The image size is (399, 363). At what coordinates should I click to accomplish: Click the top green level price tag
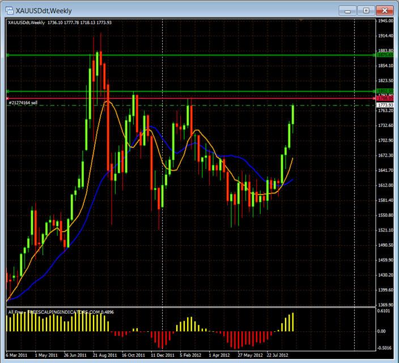(x=385, y=55)
